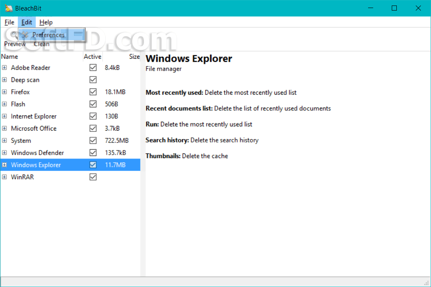Expand the Flash tree node

click(x=4, y=104)
